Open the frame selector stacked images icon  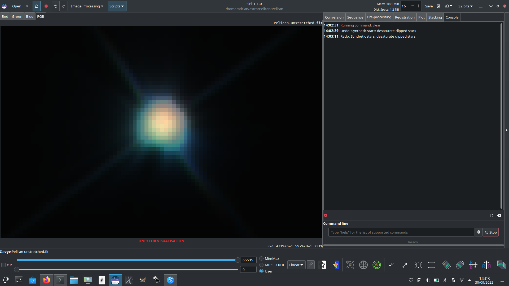(x=502, y=265)
